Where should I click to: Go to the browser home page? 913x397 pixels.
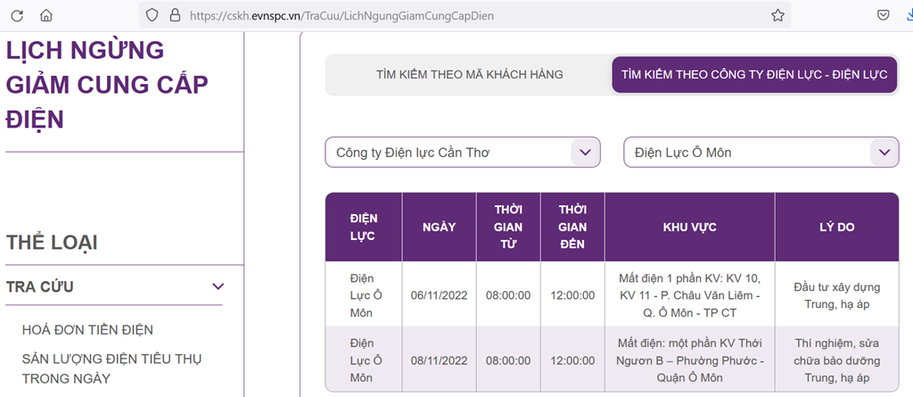point(46,15)
